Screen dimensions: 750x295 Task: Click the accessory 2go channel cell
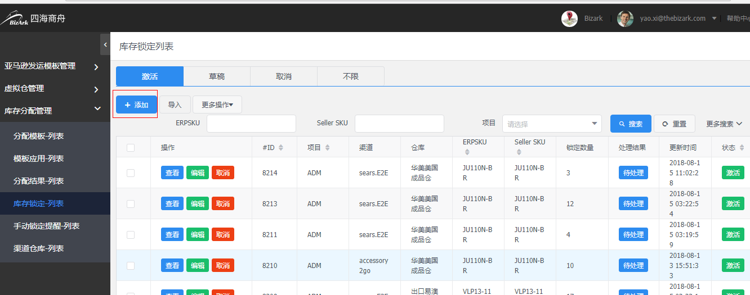[x=374, y=265]
